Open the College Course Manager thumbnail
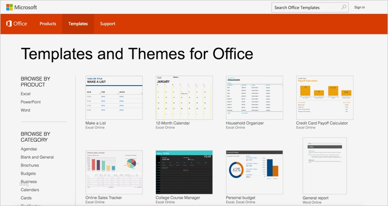 pyautogui.click(x=184, y=172)
